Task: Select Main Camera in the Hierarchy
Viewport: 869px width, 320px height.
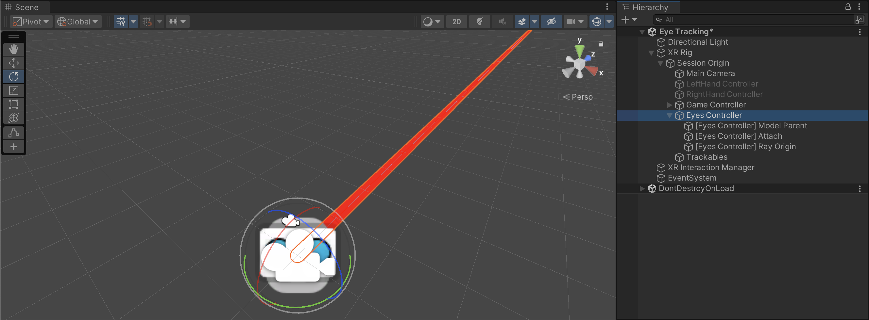Action: (x=710, y=73)
